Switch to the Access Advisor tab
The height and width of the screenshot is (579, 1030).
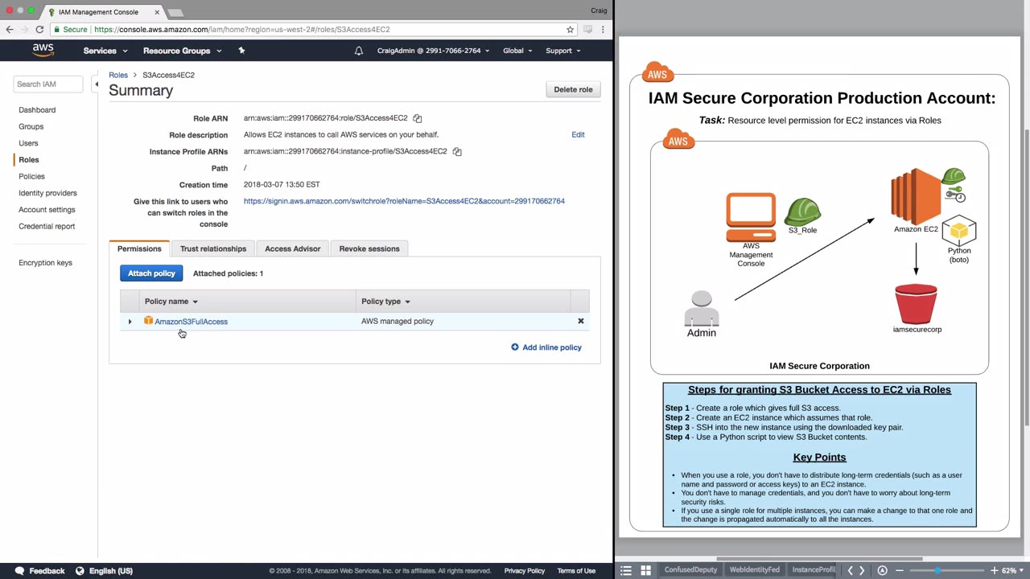[x=293, y=248]
